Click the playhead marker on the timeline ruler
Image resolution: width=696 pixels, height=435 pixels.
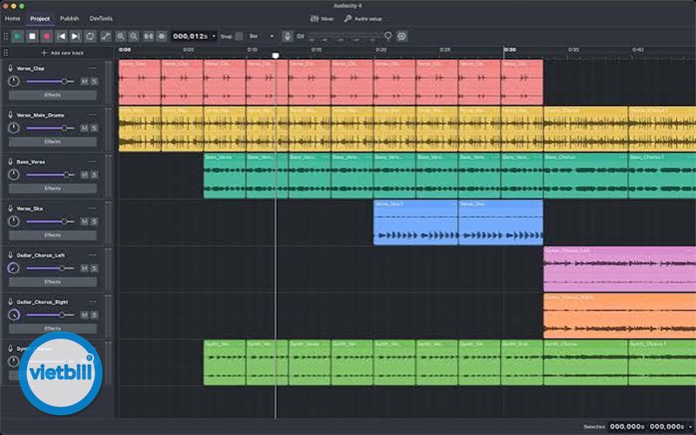(x=276, y=56)
